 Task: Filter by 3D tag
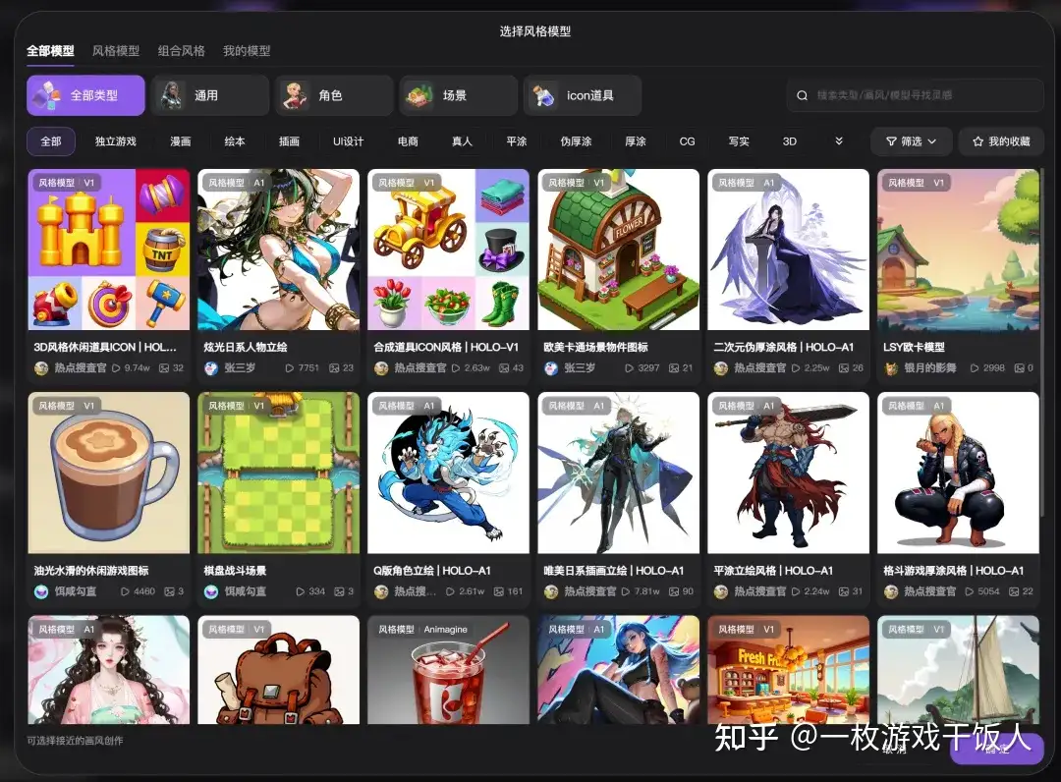click(x=790, y=141)
